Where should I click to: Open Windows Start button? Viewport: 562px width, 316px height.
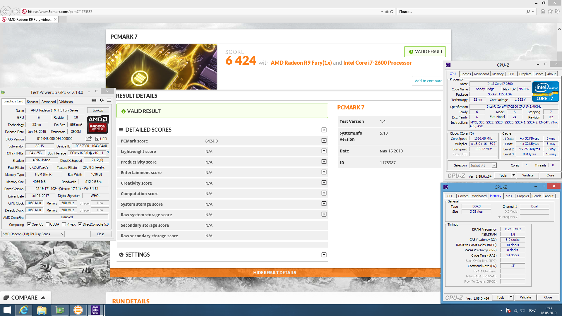click(x=7, y=310)
